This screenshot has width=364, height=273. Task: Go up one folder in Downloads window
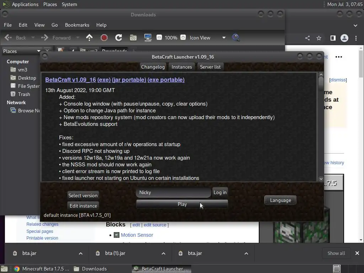[89, 38]
